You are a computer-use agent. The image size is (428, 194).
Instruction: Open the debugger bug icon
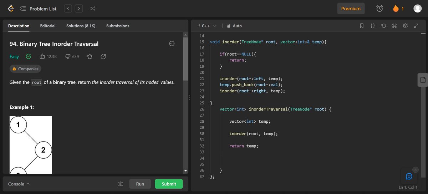tap(121, 184)
